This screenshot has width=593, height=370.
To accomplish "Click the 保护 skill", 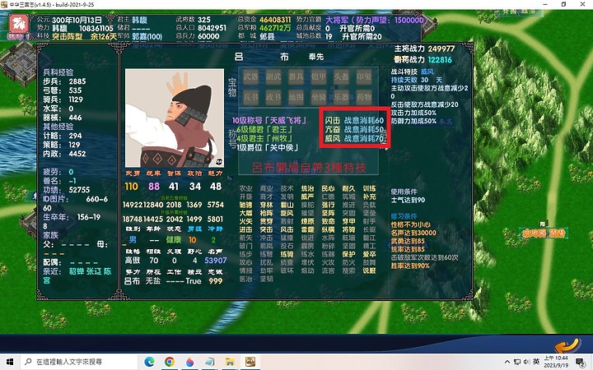I will tap(348, 254).
